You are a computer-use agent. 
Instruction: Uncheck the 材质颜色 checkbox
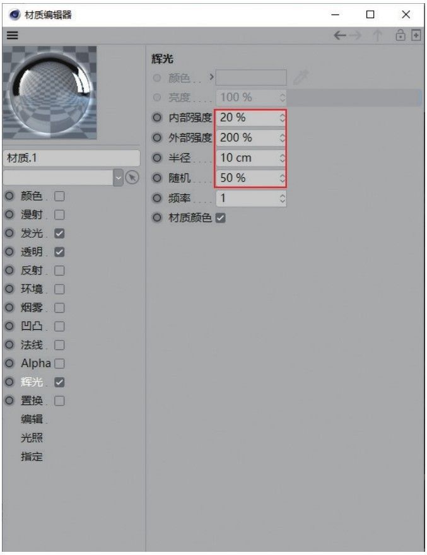click(x=220, y=218)
